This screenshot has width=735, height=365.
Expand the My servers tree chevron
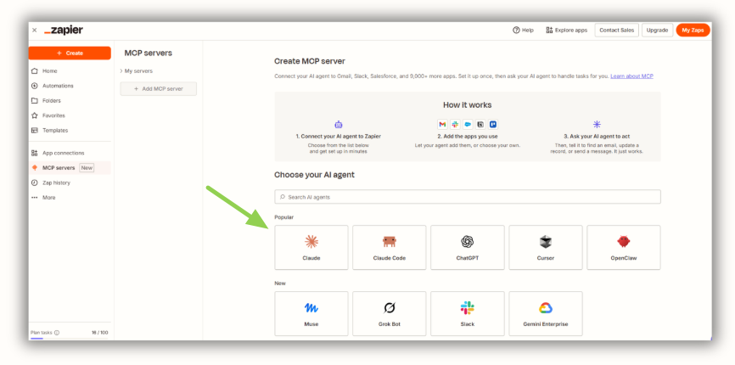[x=121, y=71]
